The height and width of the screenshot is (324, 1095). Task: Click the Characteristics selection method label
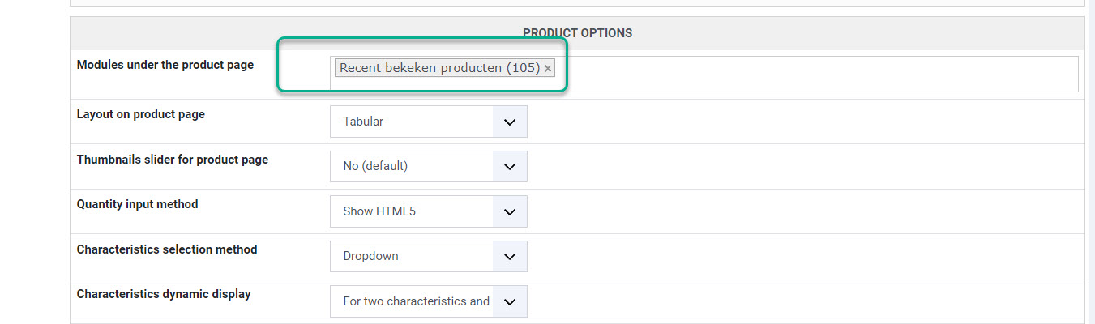(x=166, y=249)
